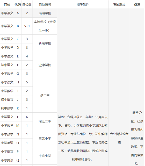Select the 5+1 position count cell
Screen dimensions: 145x166
pos(27,26)
